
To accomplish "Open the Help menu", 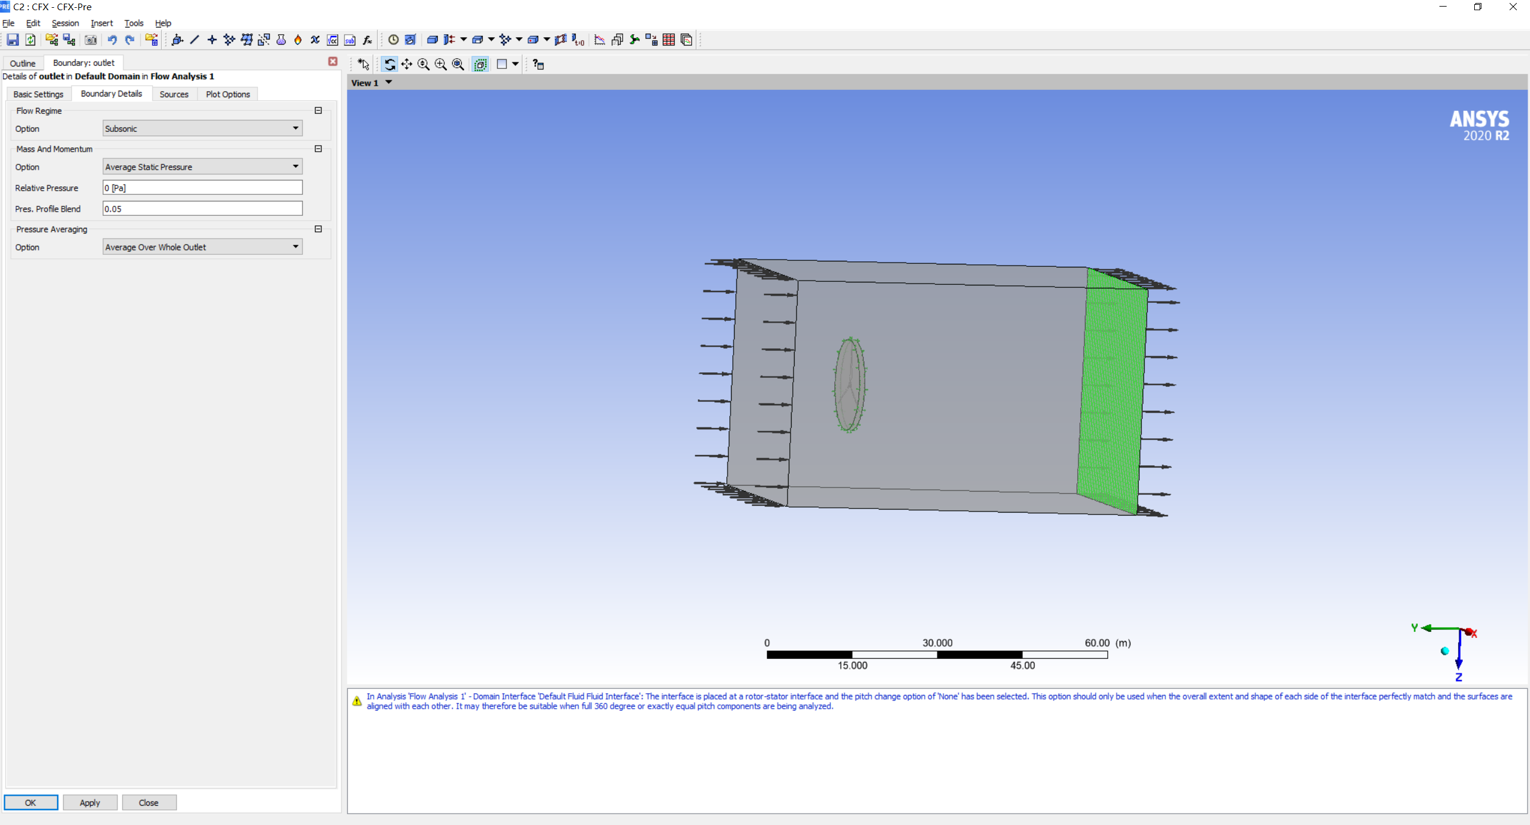I will pyautogui.click(x=163, y=23).
